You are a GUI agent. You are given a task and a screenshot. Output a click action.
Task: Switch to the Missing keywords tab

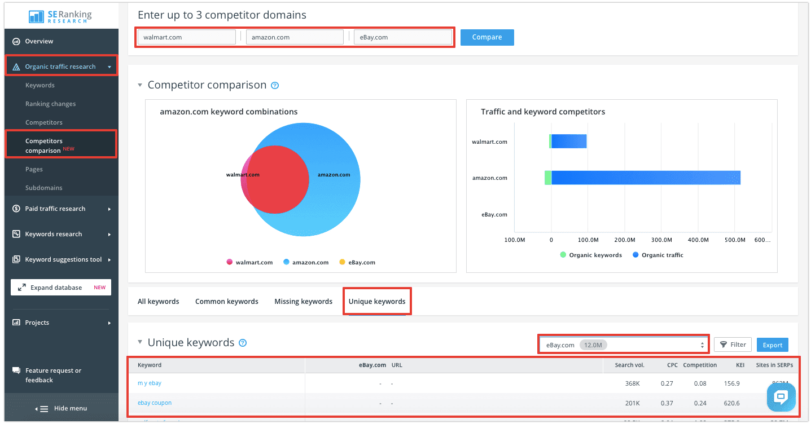tap(304, 302)
